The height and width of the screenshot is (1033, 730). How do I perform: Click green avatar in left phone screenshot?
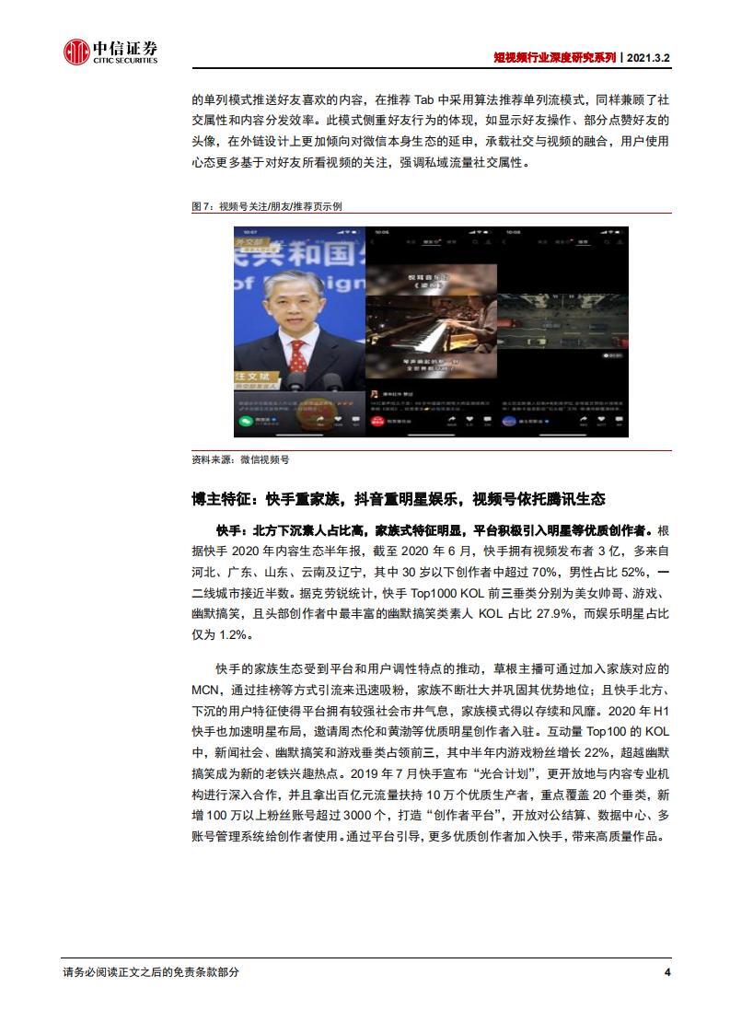(x=246, y=421)
